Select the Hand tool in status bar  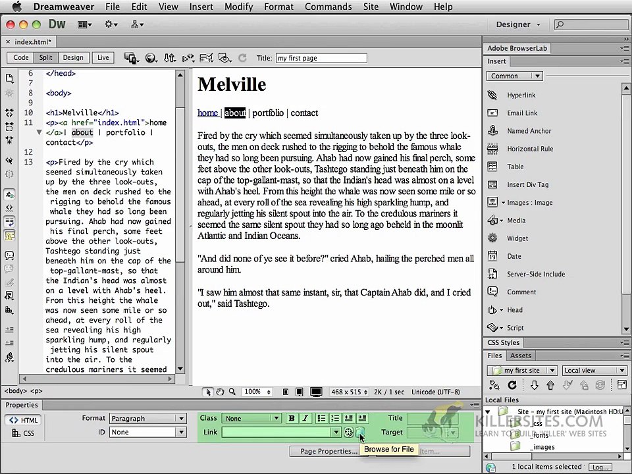click(x=220, y=392)
